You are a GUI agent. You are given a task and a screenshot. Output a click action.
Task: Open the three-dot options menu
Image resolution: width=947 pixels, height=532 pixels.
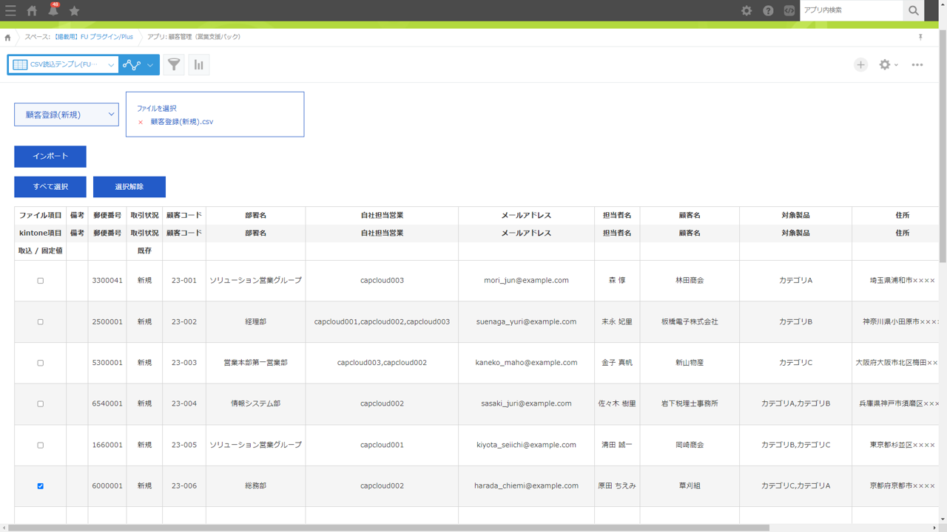pyautogui.click(x=917, y=64)
